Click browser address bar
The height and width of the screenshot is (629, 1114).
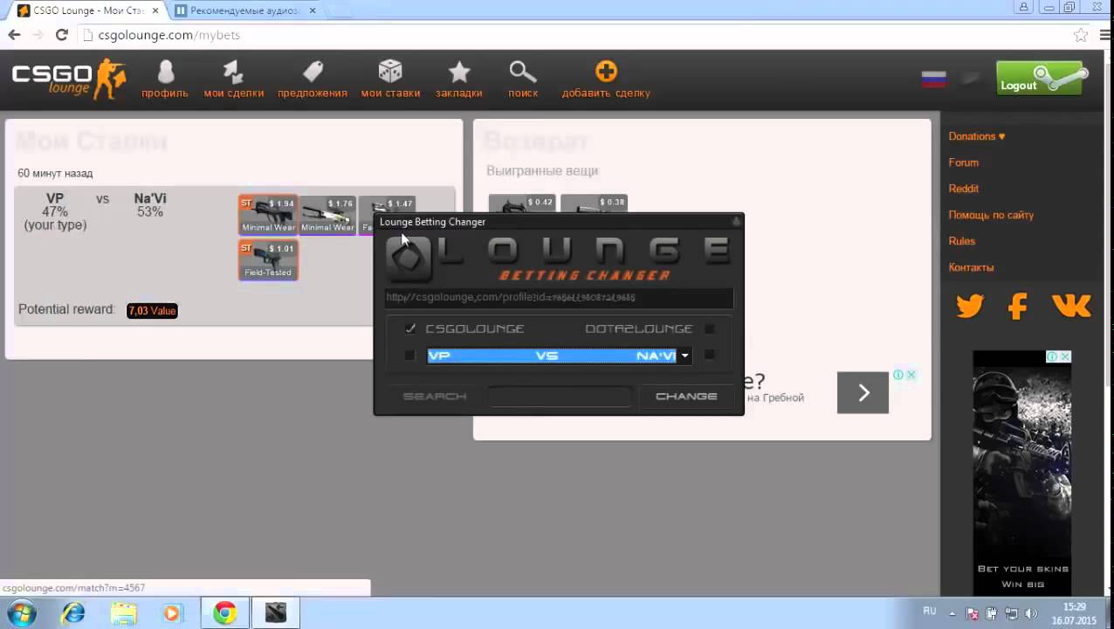(576, 35)
